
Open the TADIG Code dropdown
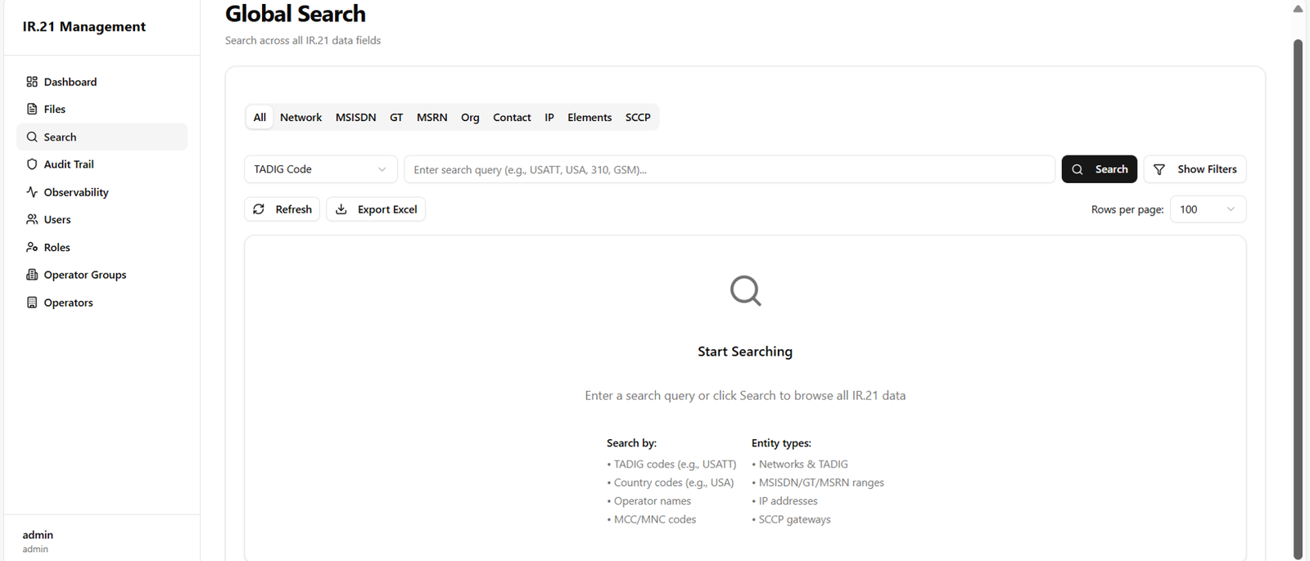click(x=320, y=169)
